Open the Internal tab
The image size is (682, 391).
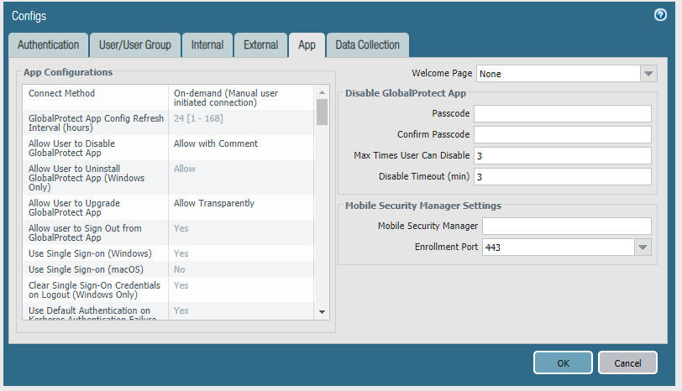tap(207, 45)
